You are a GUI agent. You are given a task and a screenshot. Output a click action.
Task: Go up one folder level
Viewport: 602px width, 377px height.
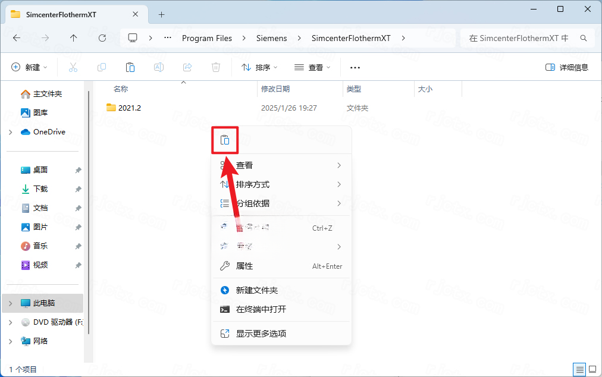[x=73, y=38]
